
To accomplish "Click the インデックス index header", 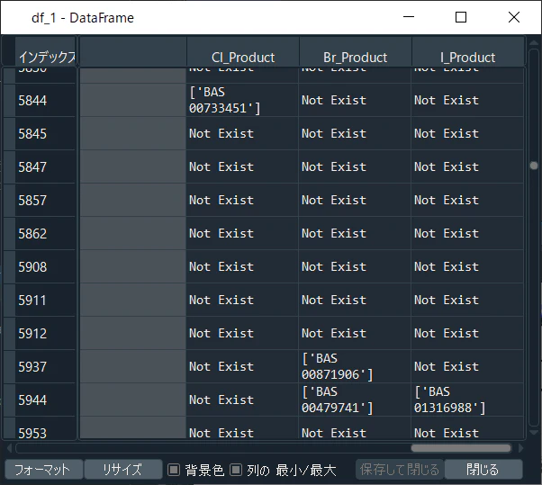I will pyautogui.click(x=45, y=51).
